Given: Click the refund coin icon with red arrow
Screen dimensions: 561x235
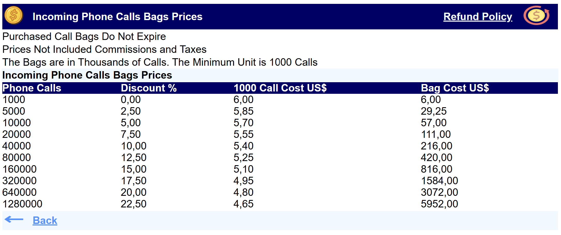Looking at the screenshot, I should pos(536,15).
